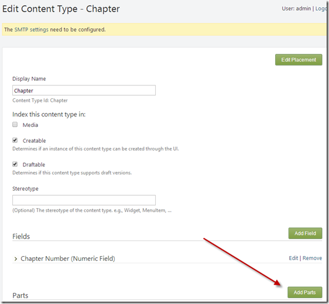The height and width of the screenshot is (304, 329).
Task: Toggle the Draftable checkbox
Action: point(15,164)
